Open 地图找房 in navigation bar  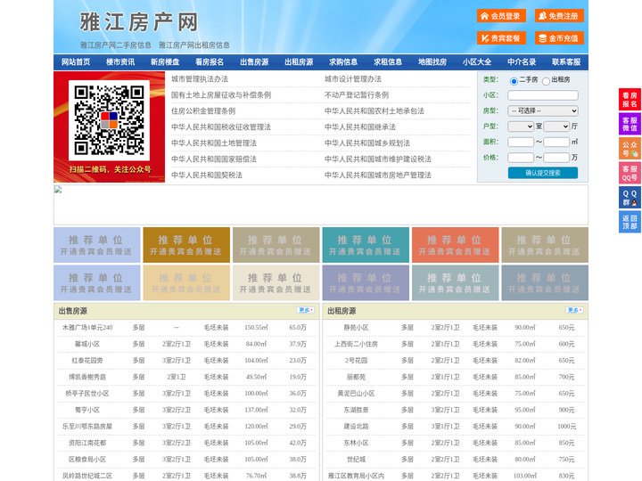[432, 62]
